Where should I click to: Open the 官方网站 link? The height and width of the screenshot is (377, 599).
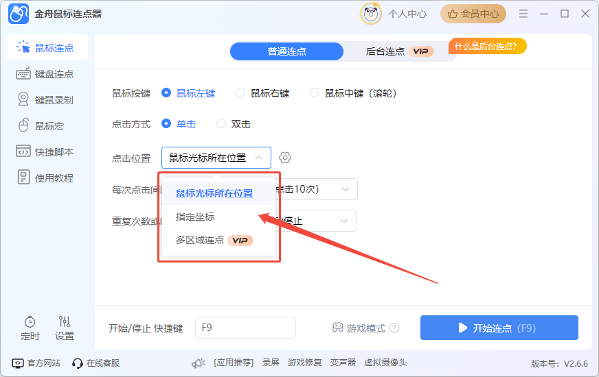click(x=43, y=363)
